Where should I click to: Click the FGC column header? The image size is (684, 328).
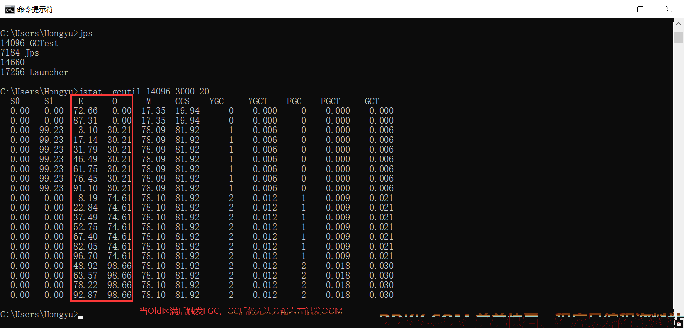[294, 101]
